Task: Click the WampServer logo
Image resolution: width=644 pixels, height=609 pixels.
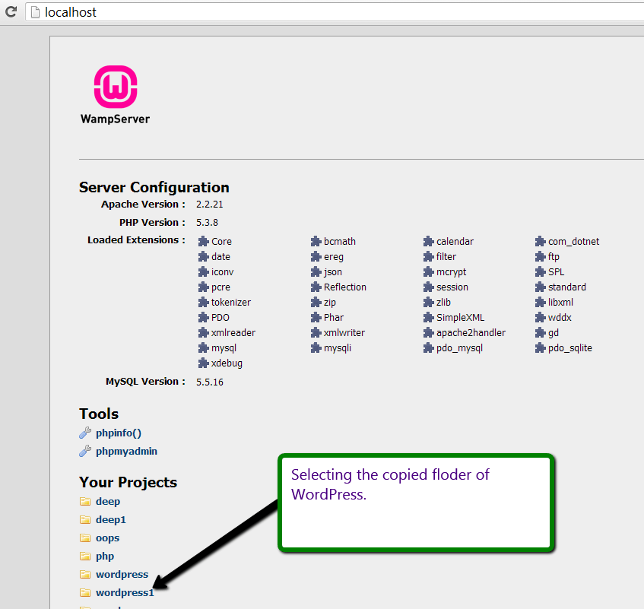Action: click(116, 95)
